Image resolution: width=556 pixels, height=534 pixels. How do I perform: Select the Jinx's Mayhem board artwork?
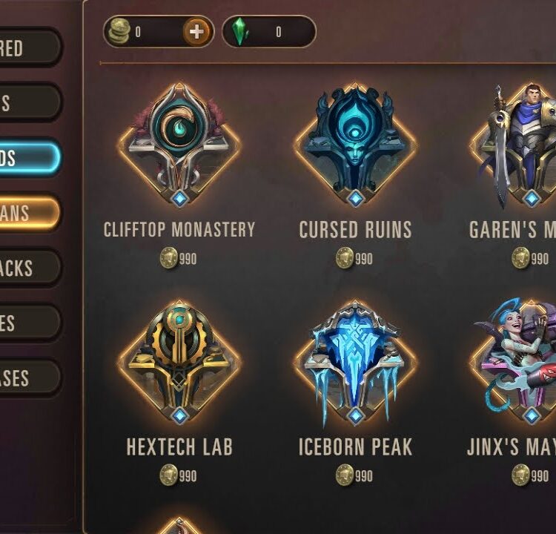click(x=516, y=362)
